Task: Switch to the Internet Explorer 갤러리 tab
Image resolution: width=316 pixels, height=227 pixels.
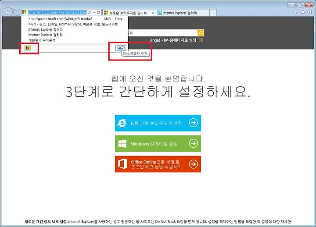Action: coord(183,13)
